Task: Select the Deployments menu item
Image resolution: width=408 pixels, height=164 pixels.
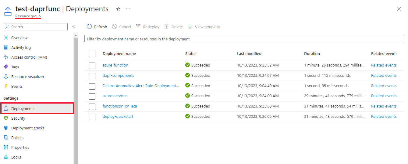Action: click(37, 108)
